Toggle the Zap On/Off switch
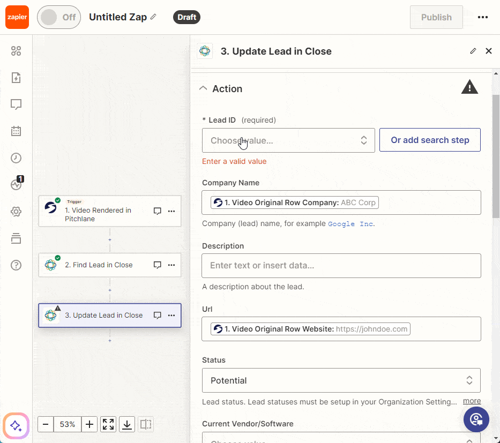This screenshot has height=443, width=500. coord(59,17)
